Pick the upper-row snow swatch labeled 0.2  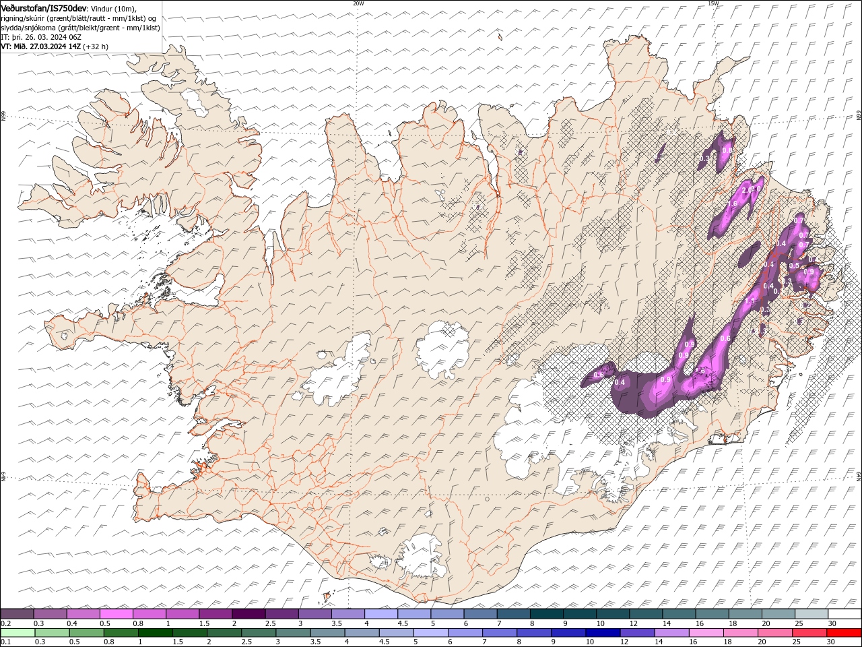pyautogui.click(x=17, y=613)
